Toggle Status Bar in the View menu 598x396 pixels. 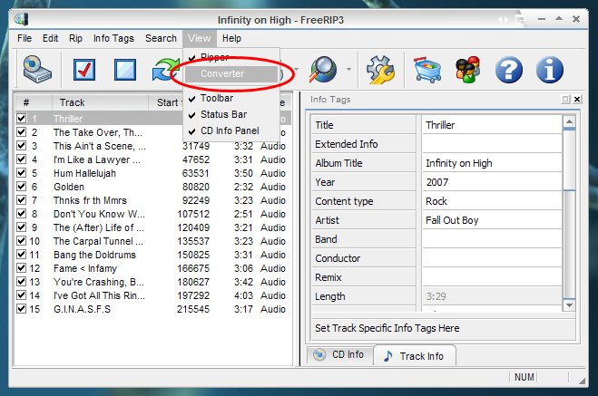231,114
